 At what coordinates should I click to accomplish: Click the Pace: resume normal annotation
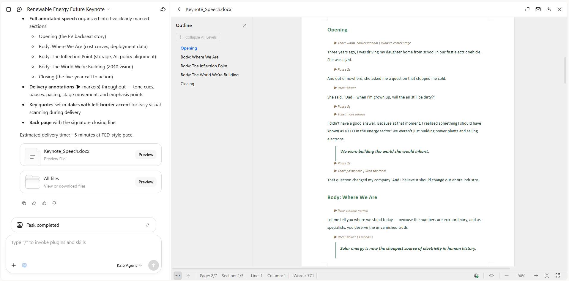coord(351,211)
